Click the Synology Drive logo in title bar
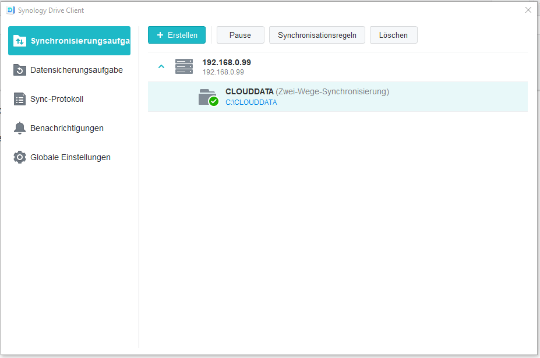The image size is (540, 358). click(x=10, y=10)
